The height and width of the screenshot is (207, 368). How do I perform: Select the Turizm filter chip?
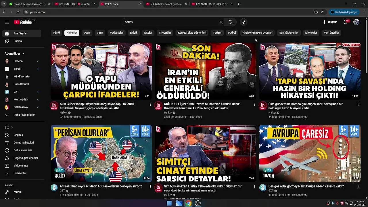tap(217, 33)
